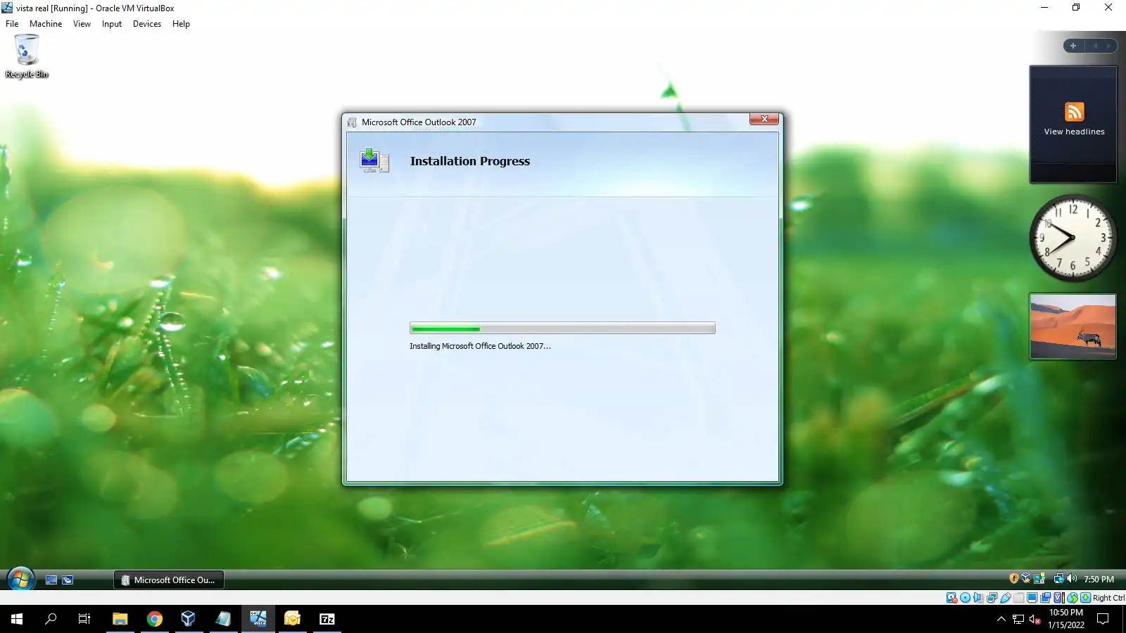The image size is (1126, 633).
Task: Click Show Desktop in Vista quick launch
Action: point(51,580)
